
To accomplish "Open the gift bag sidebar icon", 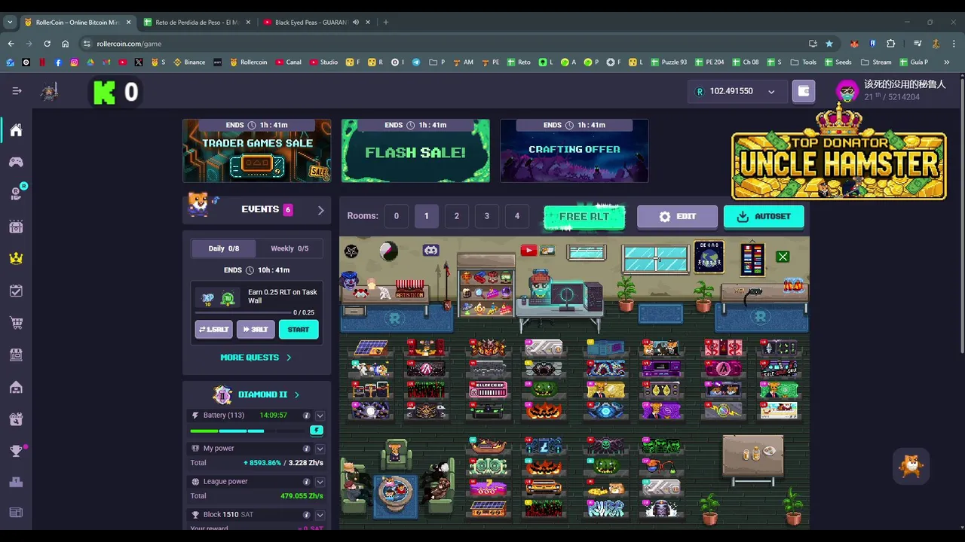I will [16, 419].
